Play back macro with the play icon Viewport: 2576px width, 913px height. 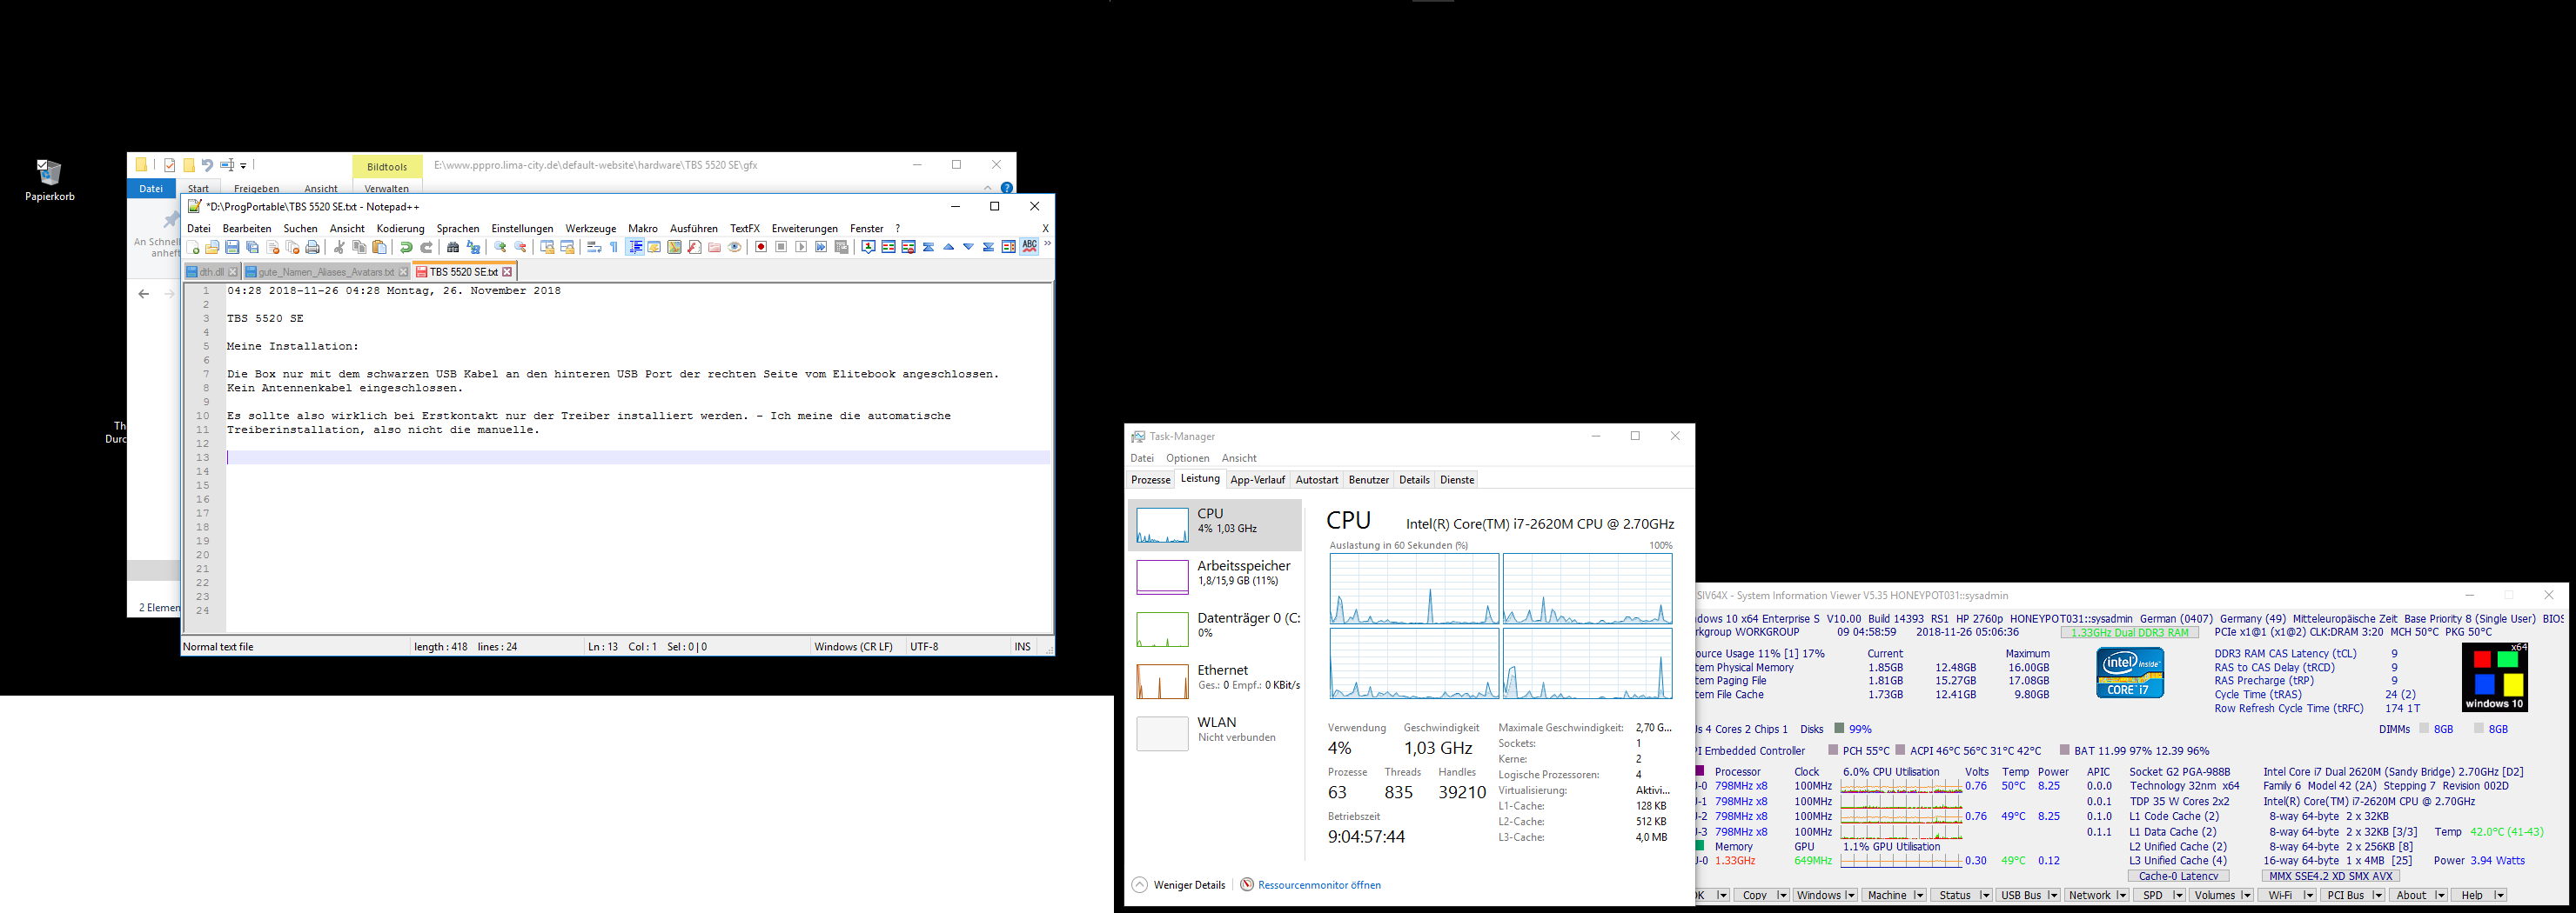click(801, 247)
